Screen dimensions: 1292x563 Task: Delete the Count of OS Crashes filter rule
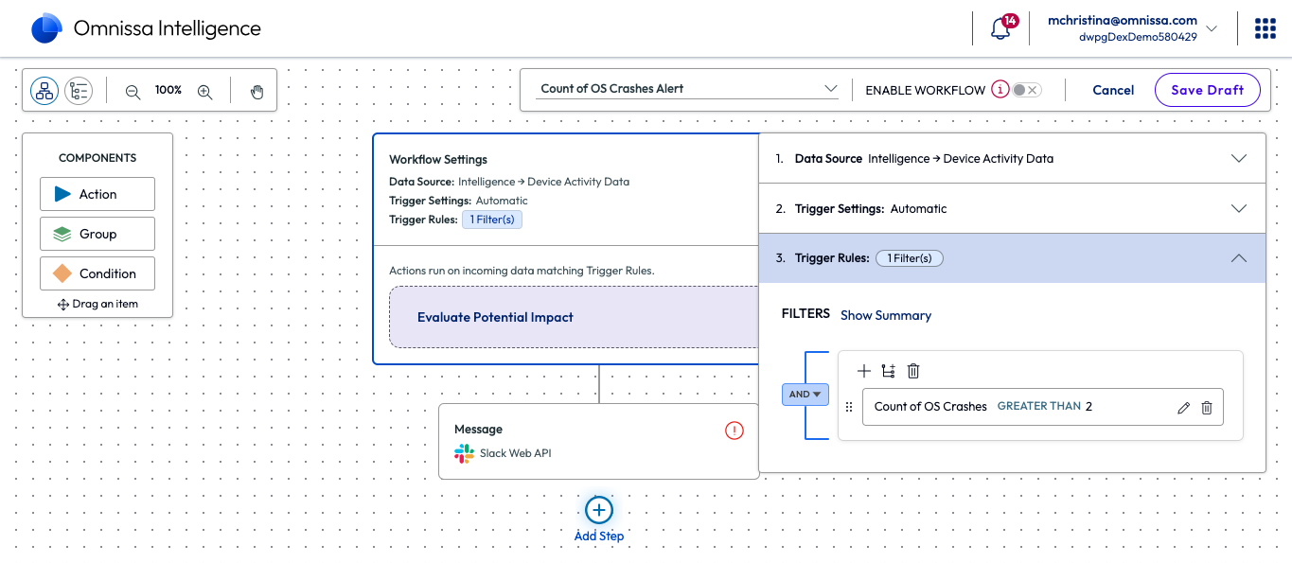tap(1207, 408)
